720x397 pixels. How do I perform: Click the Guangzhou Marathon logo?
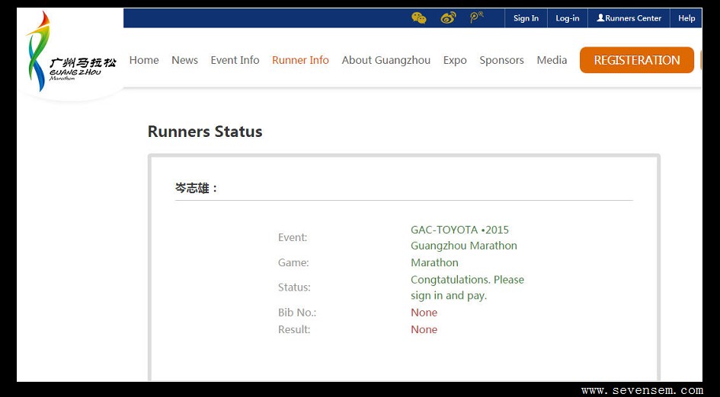[x=71, y=52]
